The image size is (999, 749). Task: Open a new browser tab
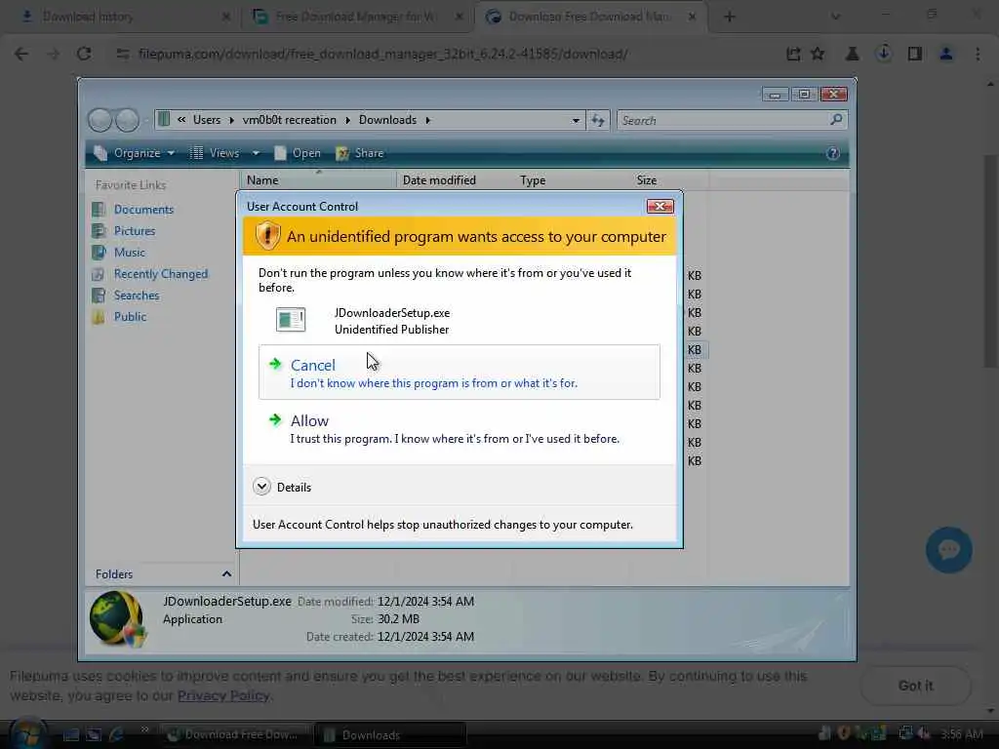730,18
